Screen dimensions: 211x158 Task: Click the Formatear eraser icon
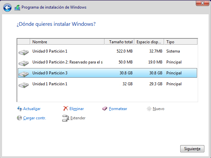click(105, 109)
